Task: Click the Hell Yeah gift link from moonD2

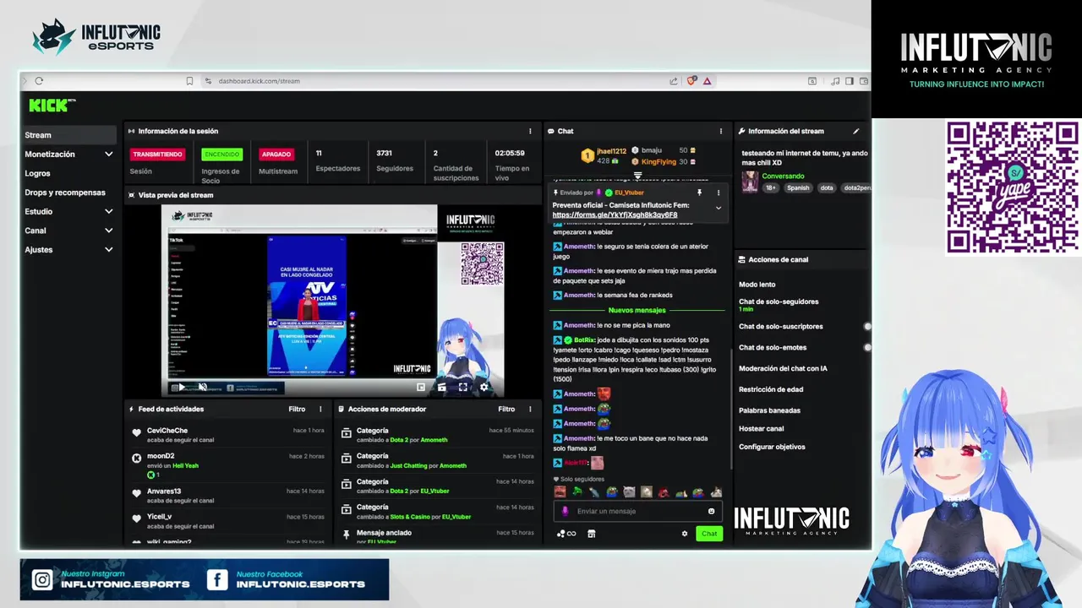Action: pos(185,466)
